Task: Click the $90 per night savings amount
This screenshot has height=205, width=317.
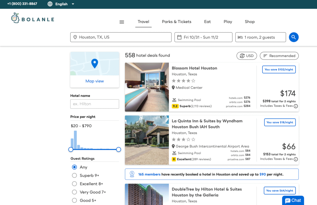Action: (263, 174)
